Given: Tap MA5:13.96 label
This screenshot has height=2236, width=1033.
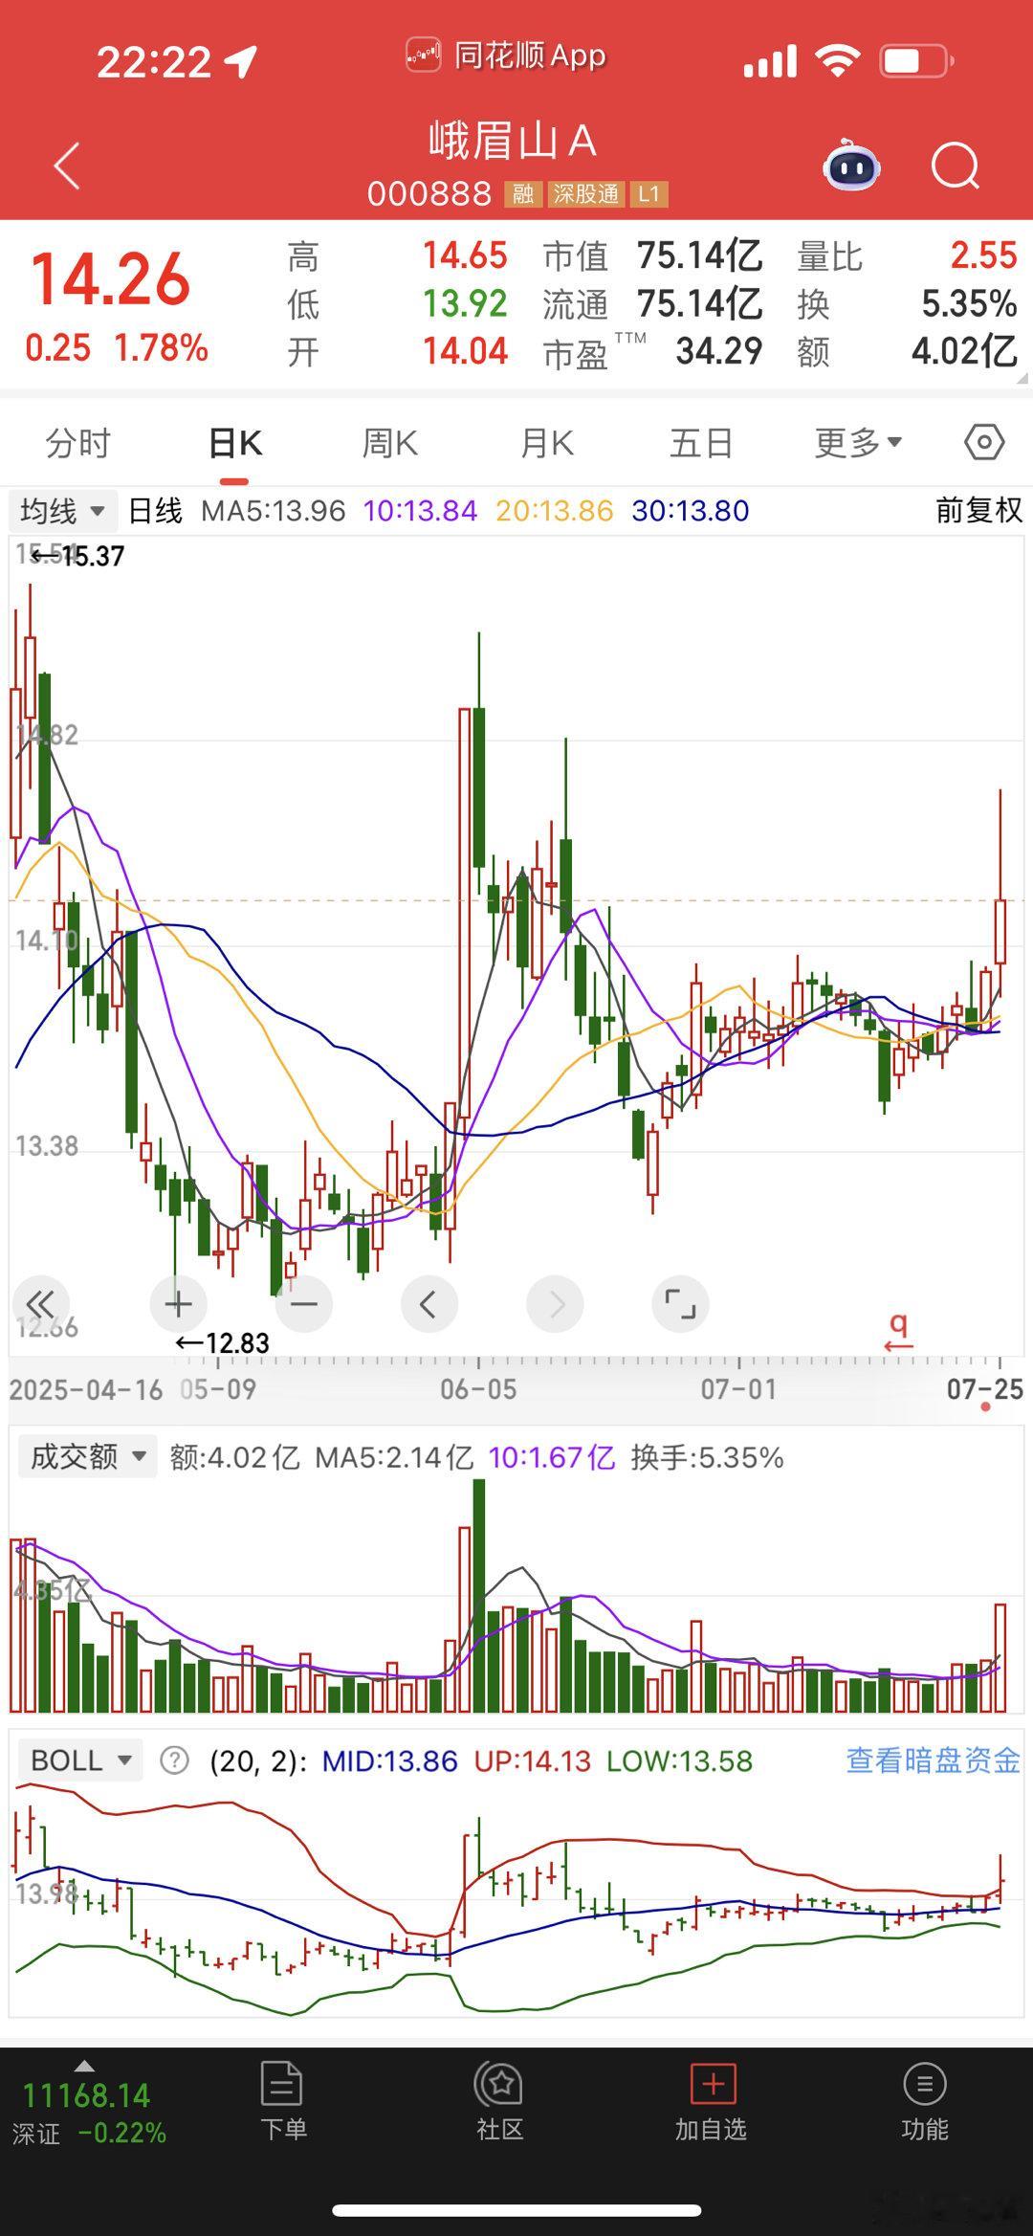Looking at the screenshot, I should (x=273, y=511).
